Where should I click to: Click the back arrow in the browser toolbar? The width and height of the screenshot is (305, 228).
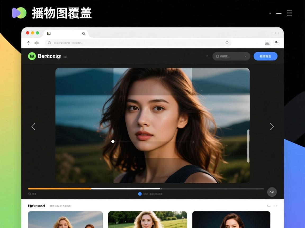(x=29, y=43)
